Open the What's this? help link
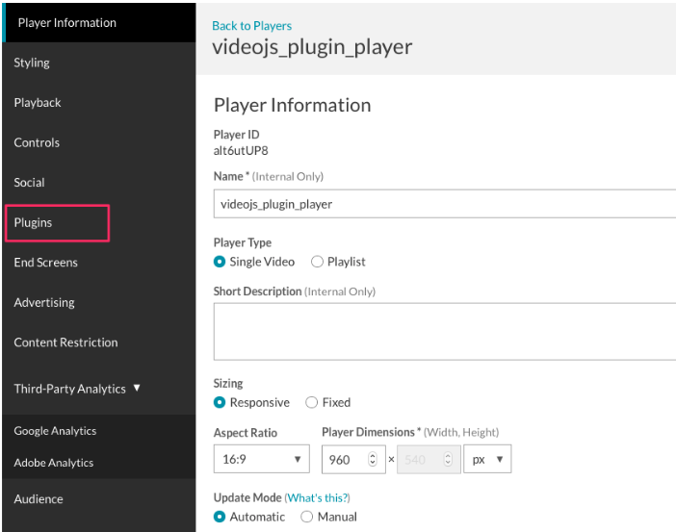Viewport: 676px width, 532px height. 317,497
